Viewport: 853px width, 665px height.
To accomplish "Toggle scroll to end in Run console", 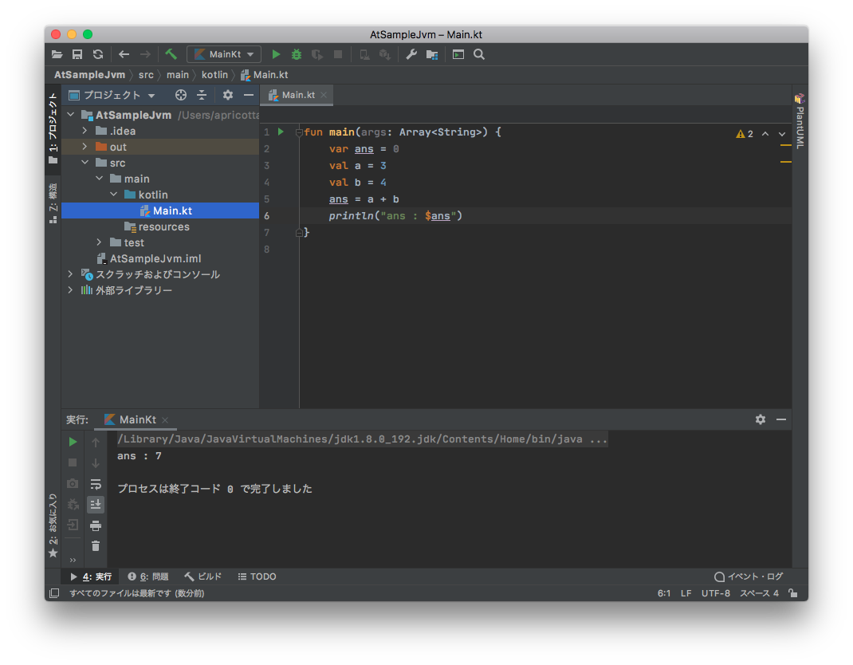I will pos(96,504).
